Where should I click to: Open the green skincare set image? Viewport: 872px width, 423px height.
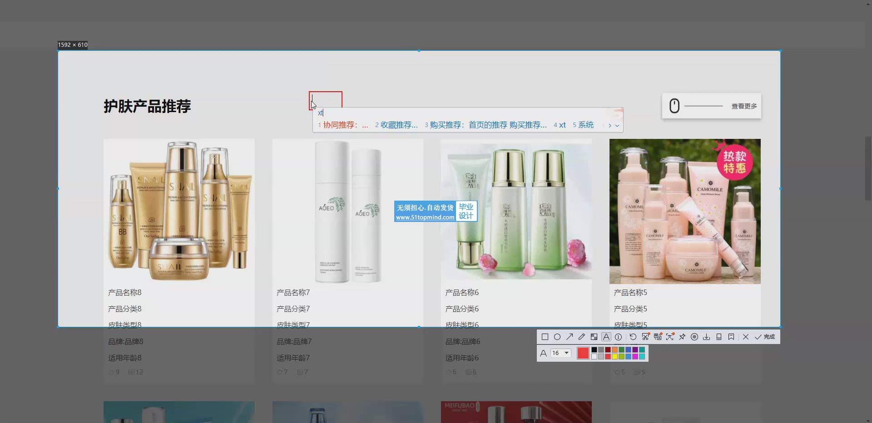516,211
